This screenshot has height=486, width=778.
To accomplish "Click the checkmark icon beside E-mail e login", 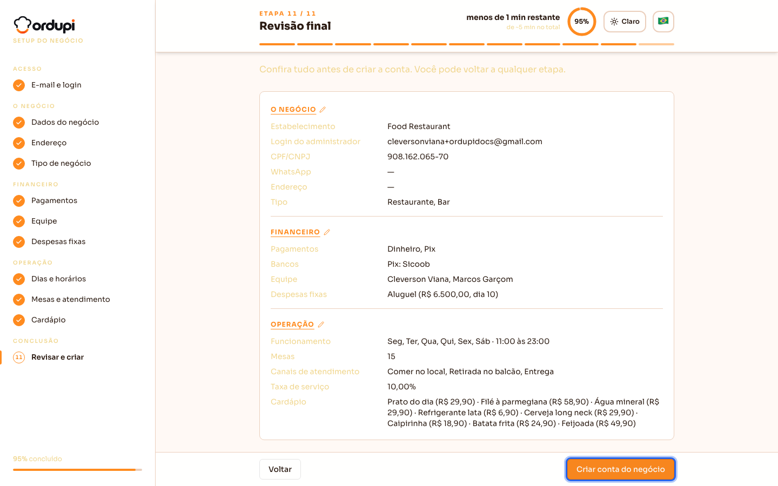I will [19, 85].
